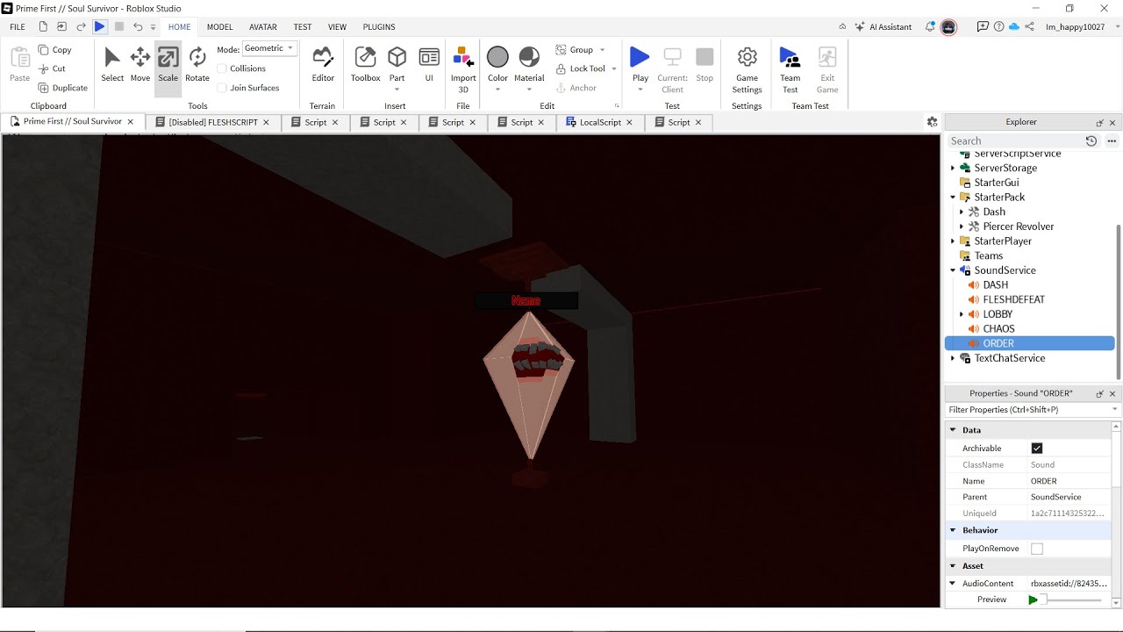
Task: Open the help question mark icon
Action: 998,27
